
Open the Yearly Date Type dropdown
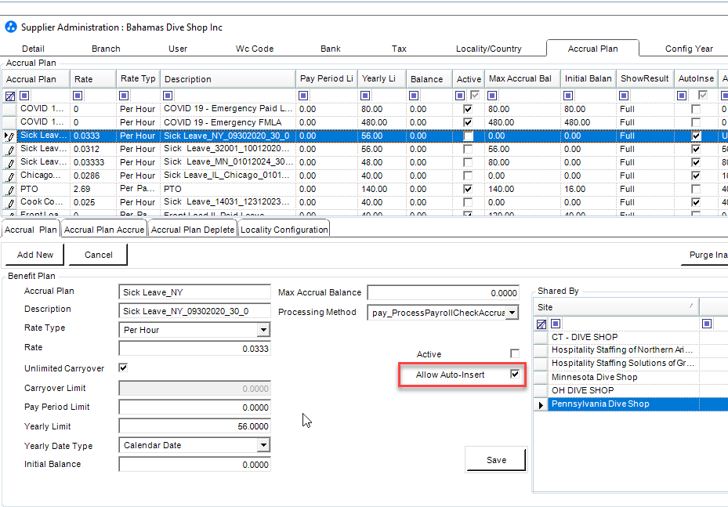click(x=263, y=445)
